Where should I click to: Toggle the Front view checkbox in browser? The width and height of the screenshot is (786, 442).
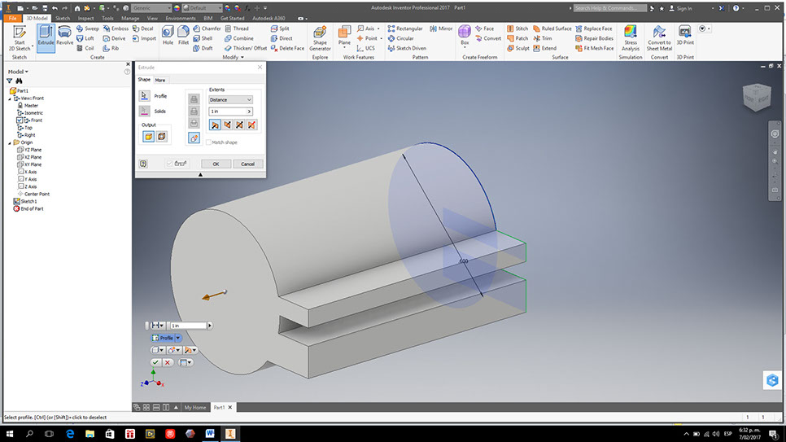pos(20,120)
